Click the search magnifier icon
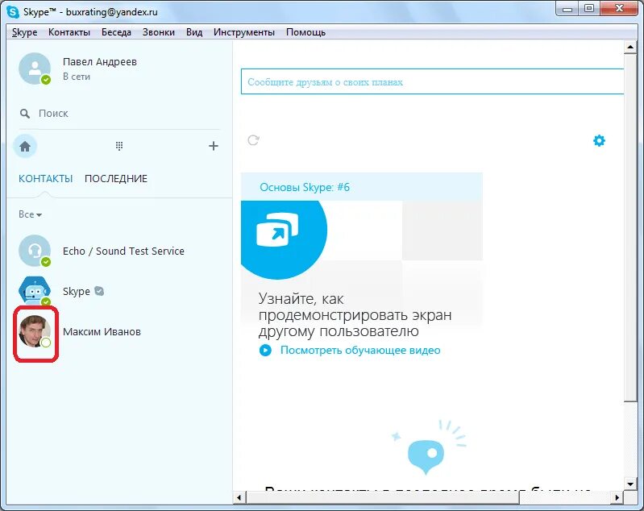 (25, 114)
